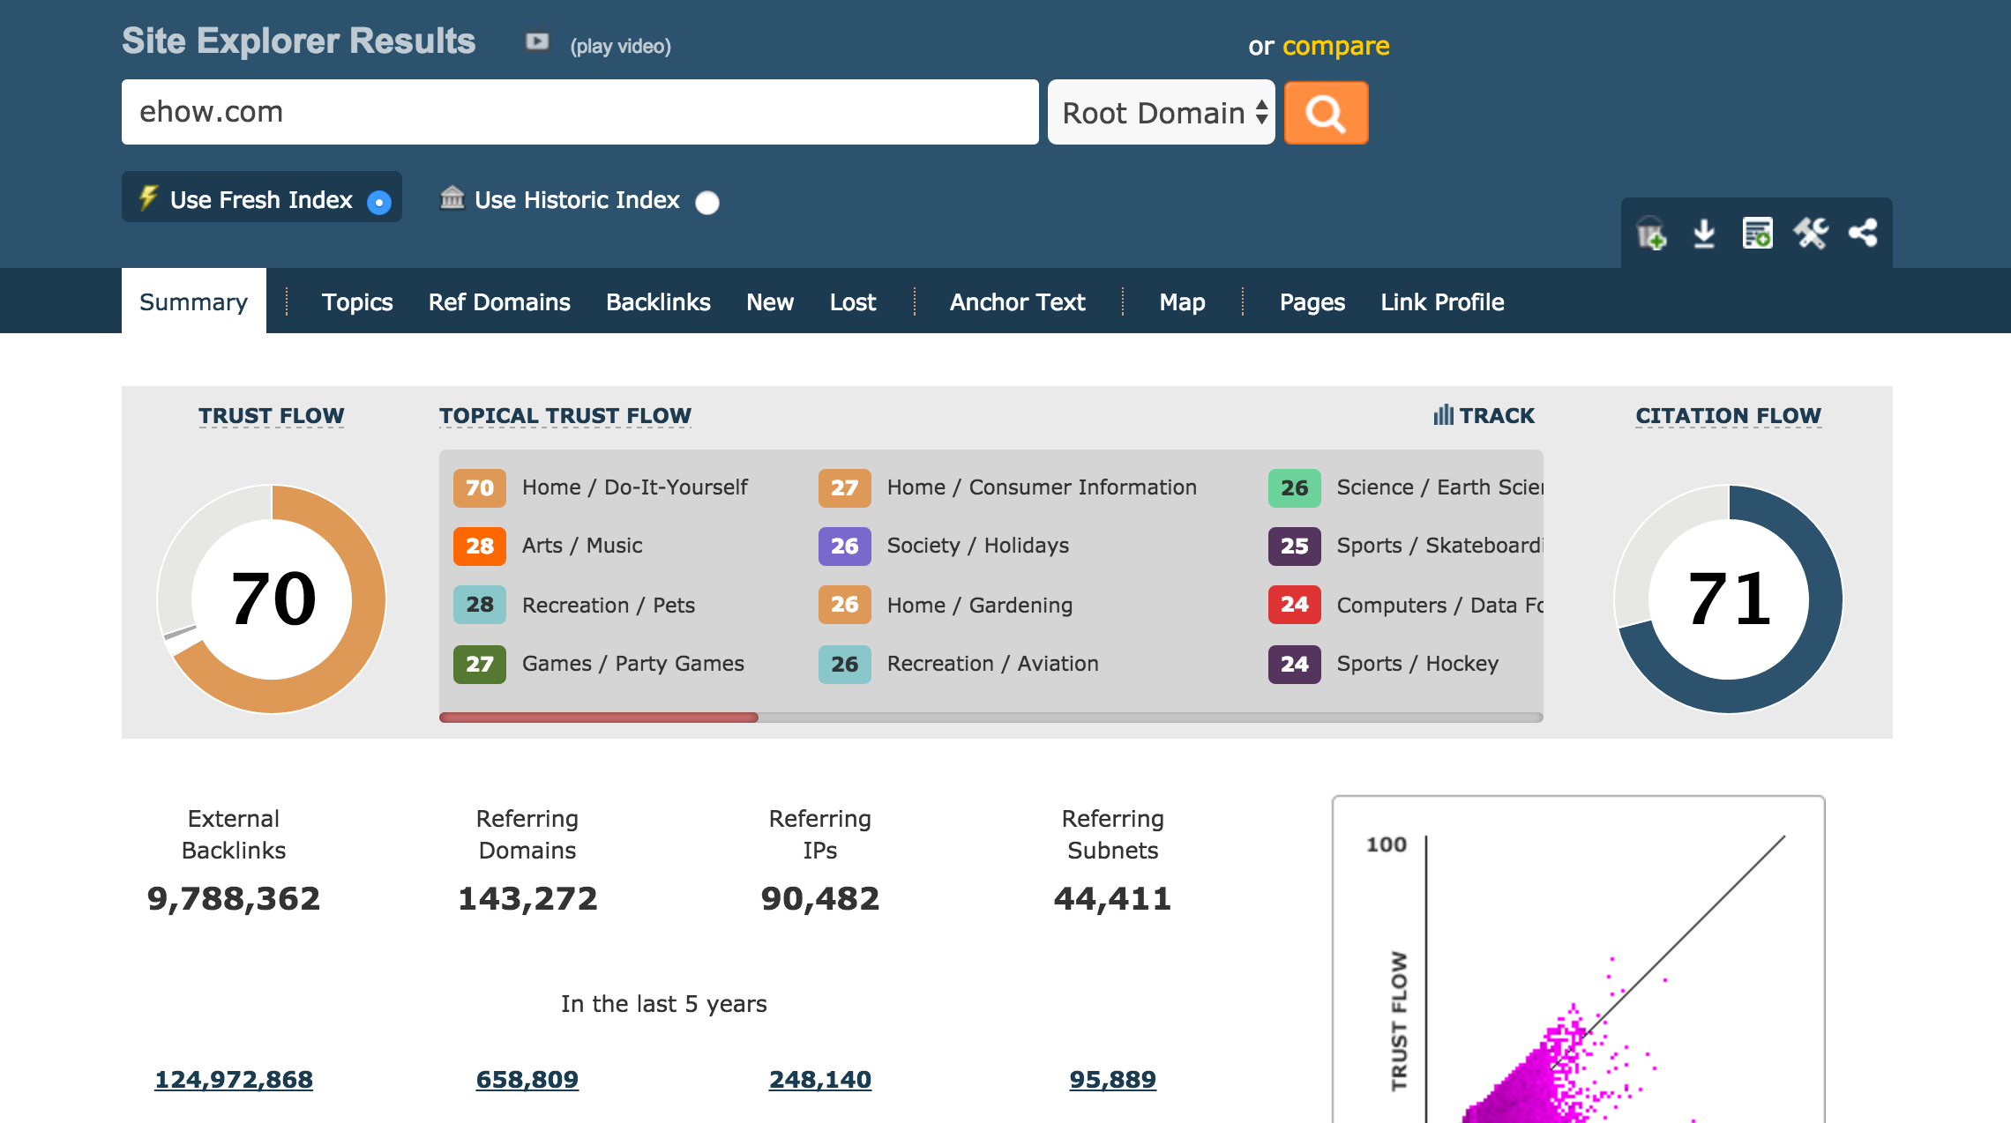The width and height of the screenshot is (2011, 1123).
Task: Click the 27 Games / Party Games badge
Action: [479, 664]
